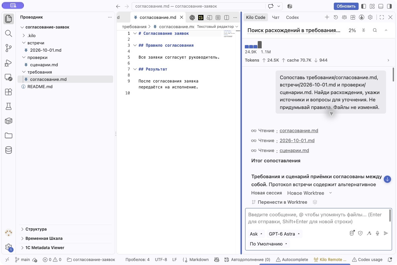Switch to the Kilo Code tab

click(x=256, y=17)
